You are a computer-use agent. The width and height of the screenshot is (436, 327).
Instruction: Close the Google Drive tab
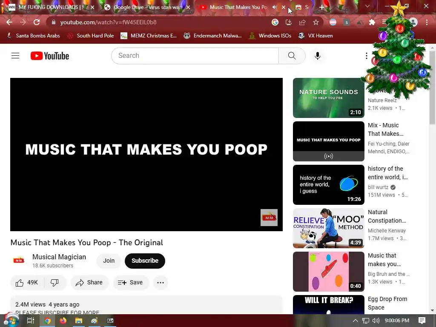point(188,7)
